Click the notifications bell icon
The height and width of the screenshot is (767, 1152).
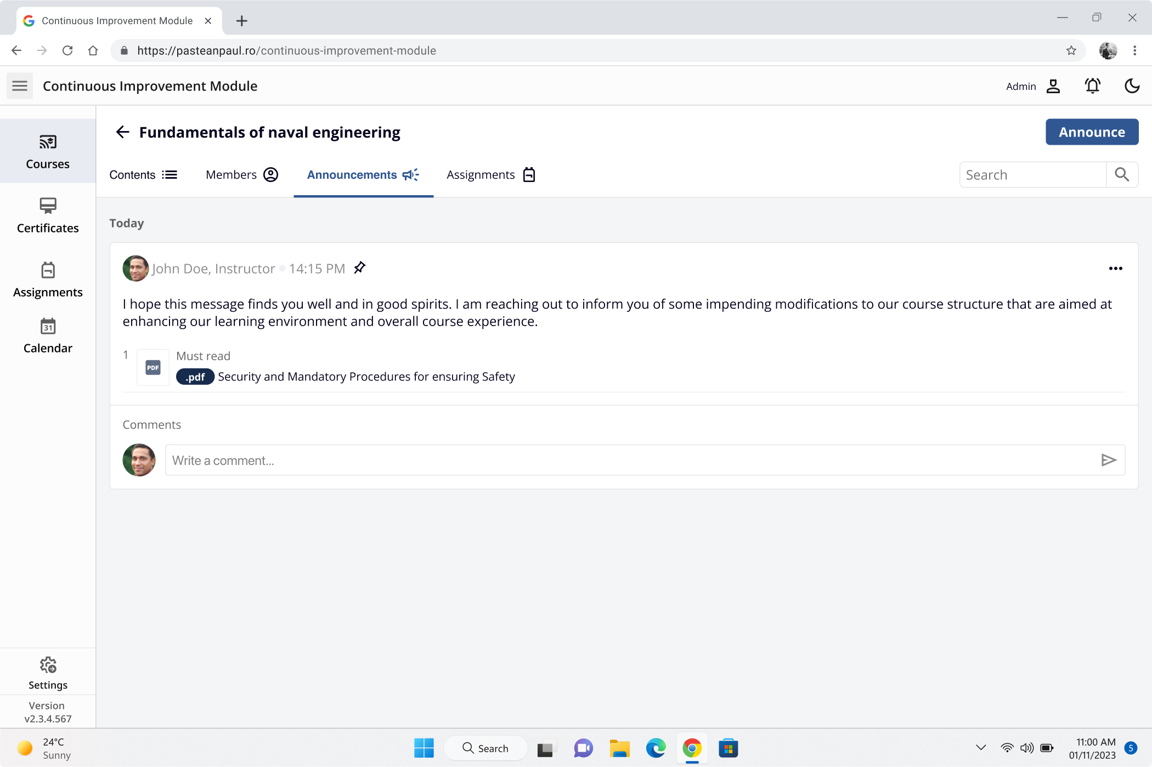1092,86
